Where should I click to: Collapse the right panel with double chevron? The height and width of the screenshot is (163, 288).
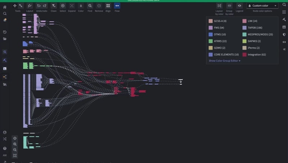coord(284,49)
